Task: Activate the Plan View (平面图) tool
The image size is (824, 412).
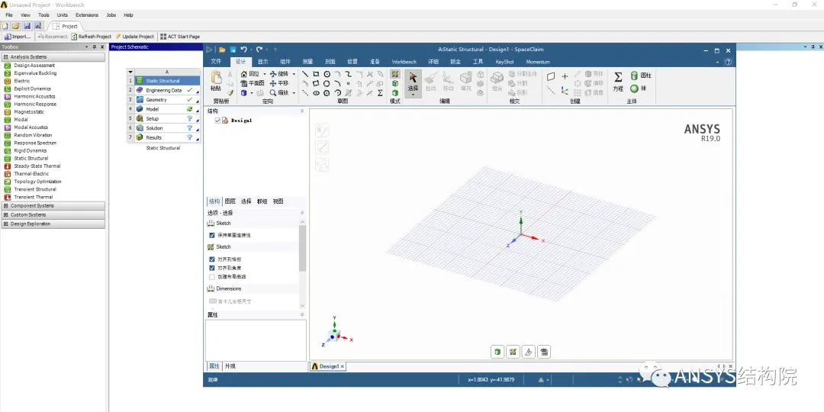Action: (x=253, y=83)
